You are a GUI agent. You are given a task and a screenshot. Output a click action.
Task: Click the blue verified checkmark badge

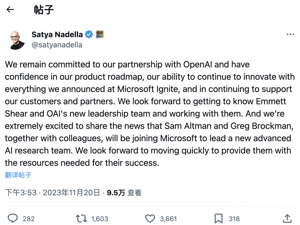click(x=89, y=34)
